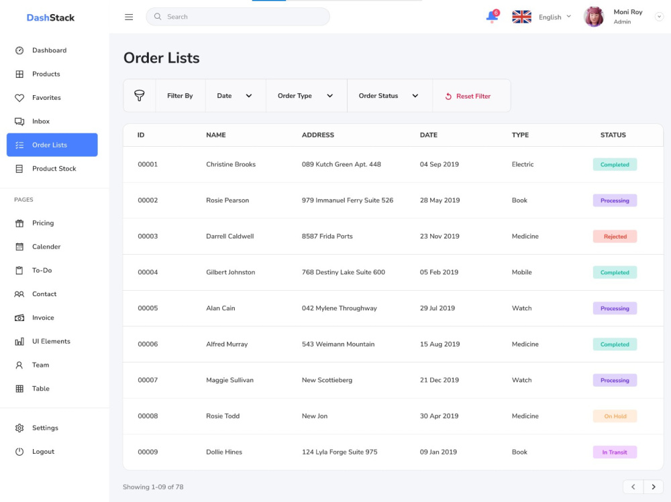Select order ID 00003
The image size is (671, 502).
(148, 237)
